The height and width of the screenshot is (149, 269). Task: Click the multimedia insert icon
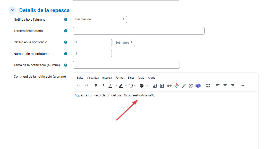pyautogui.click(x=162, y=86)
